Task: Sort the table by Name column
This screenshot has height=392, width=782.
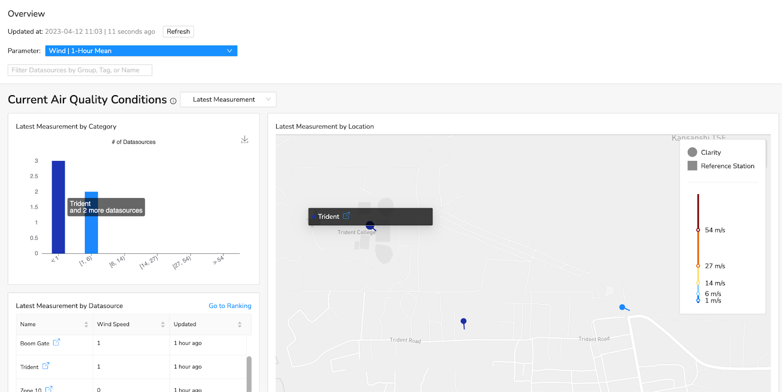Action: 86,325
